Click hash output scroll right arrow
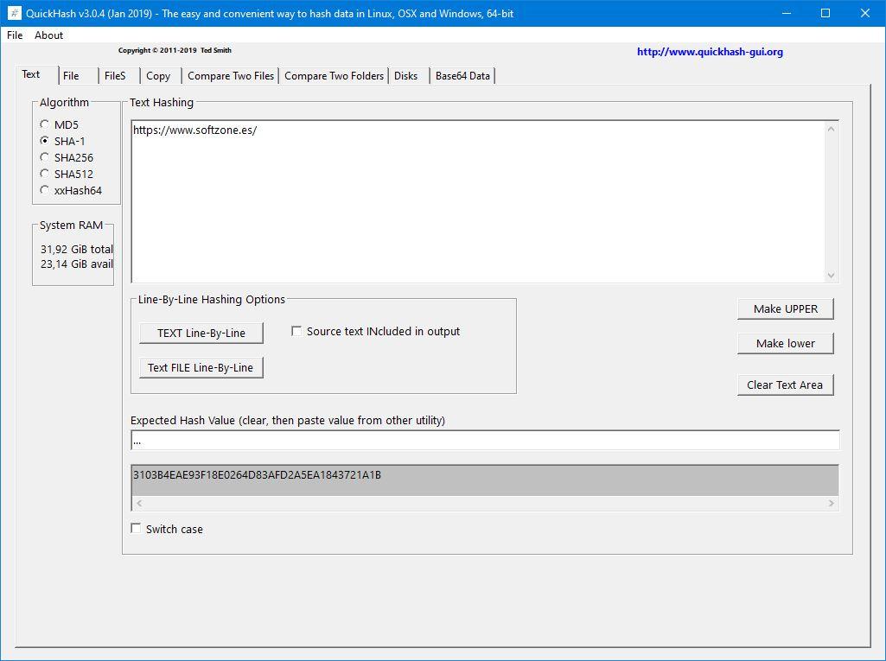This screenshot has height=661, width=886. 831,503
